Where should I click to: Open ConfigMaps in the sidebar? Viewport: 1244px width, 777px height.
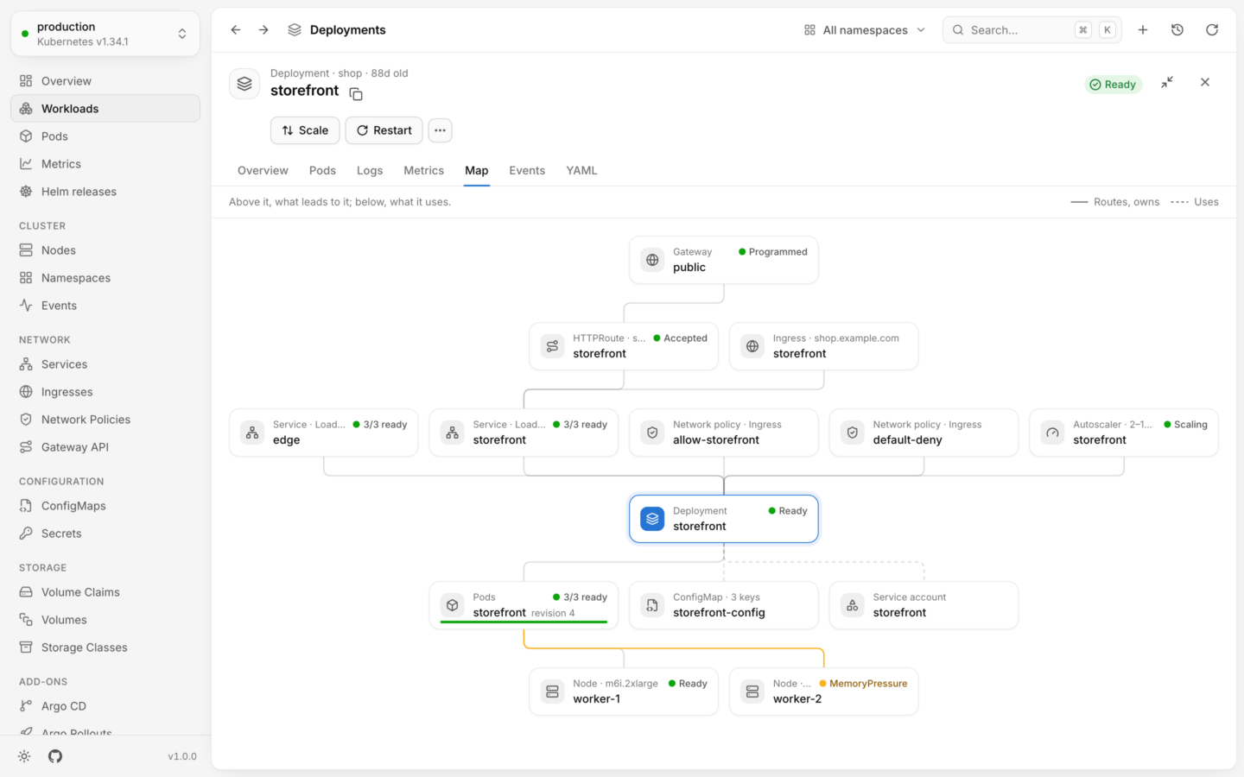coord(105,506)
